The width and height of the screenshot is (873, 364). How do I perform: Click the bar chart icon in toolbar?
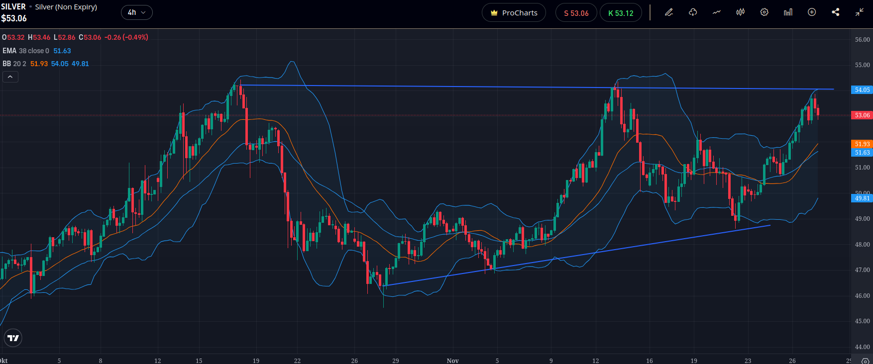[x=788, y=12]
